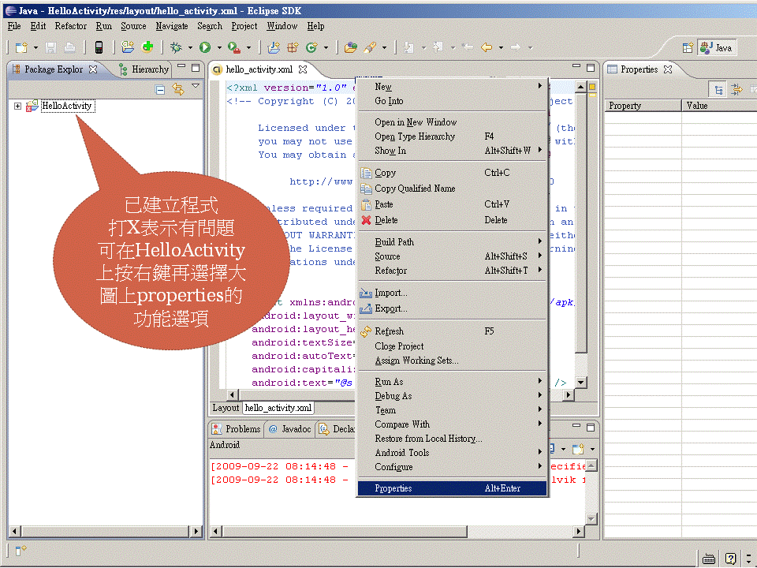
Task: Choose Delete in the context menu
Action: [453, 220]
